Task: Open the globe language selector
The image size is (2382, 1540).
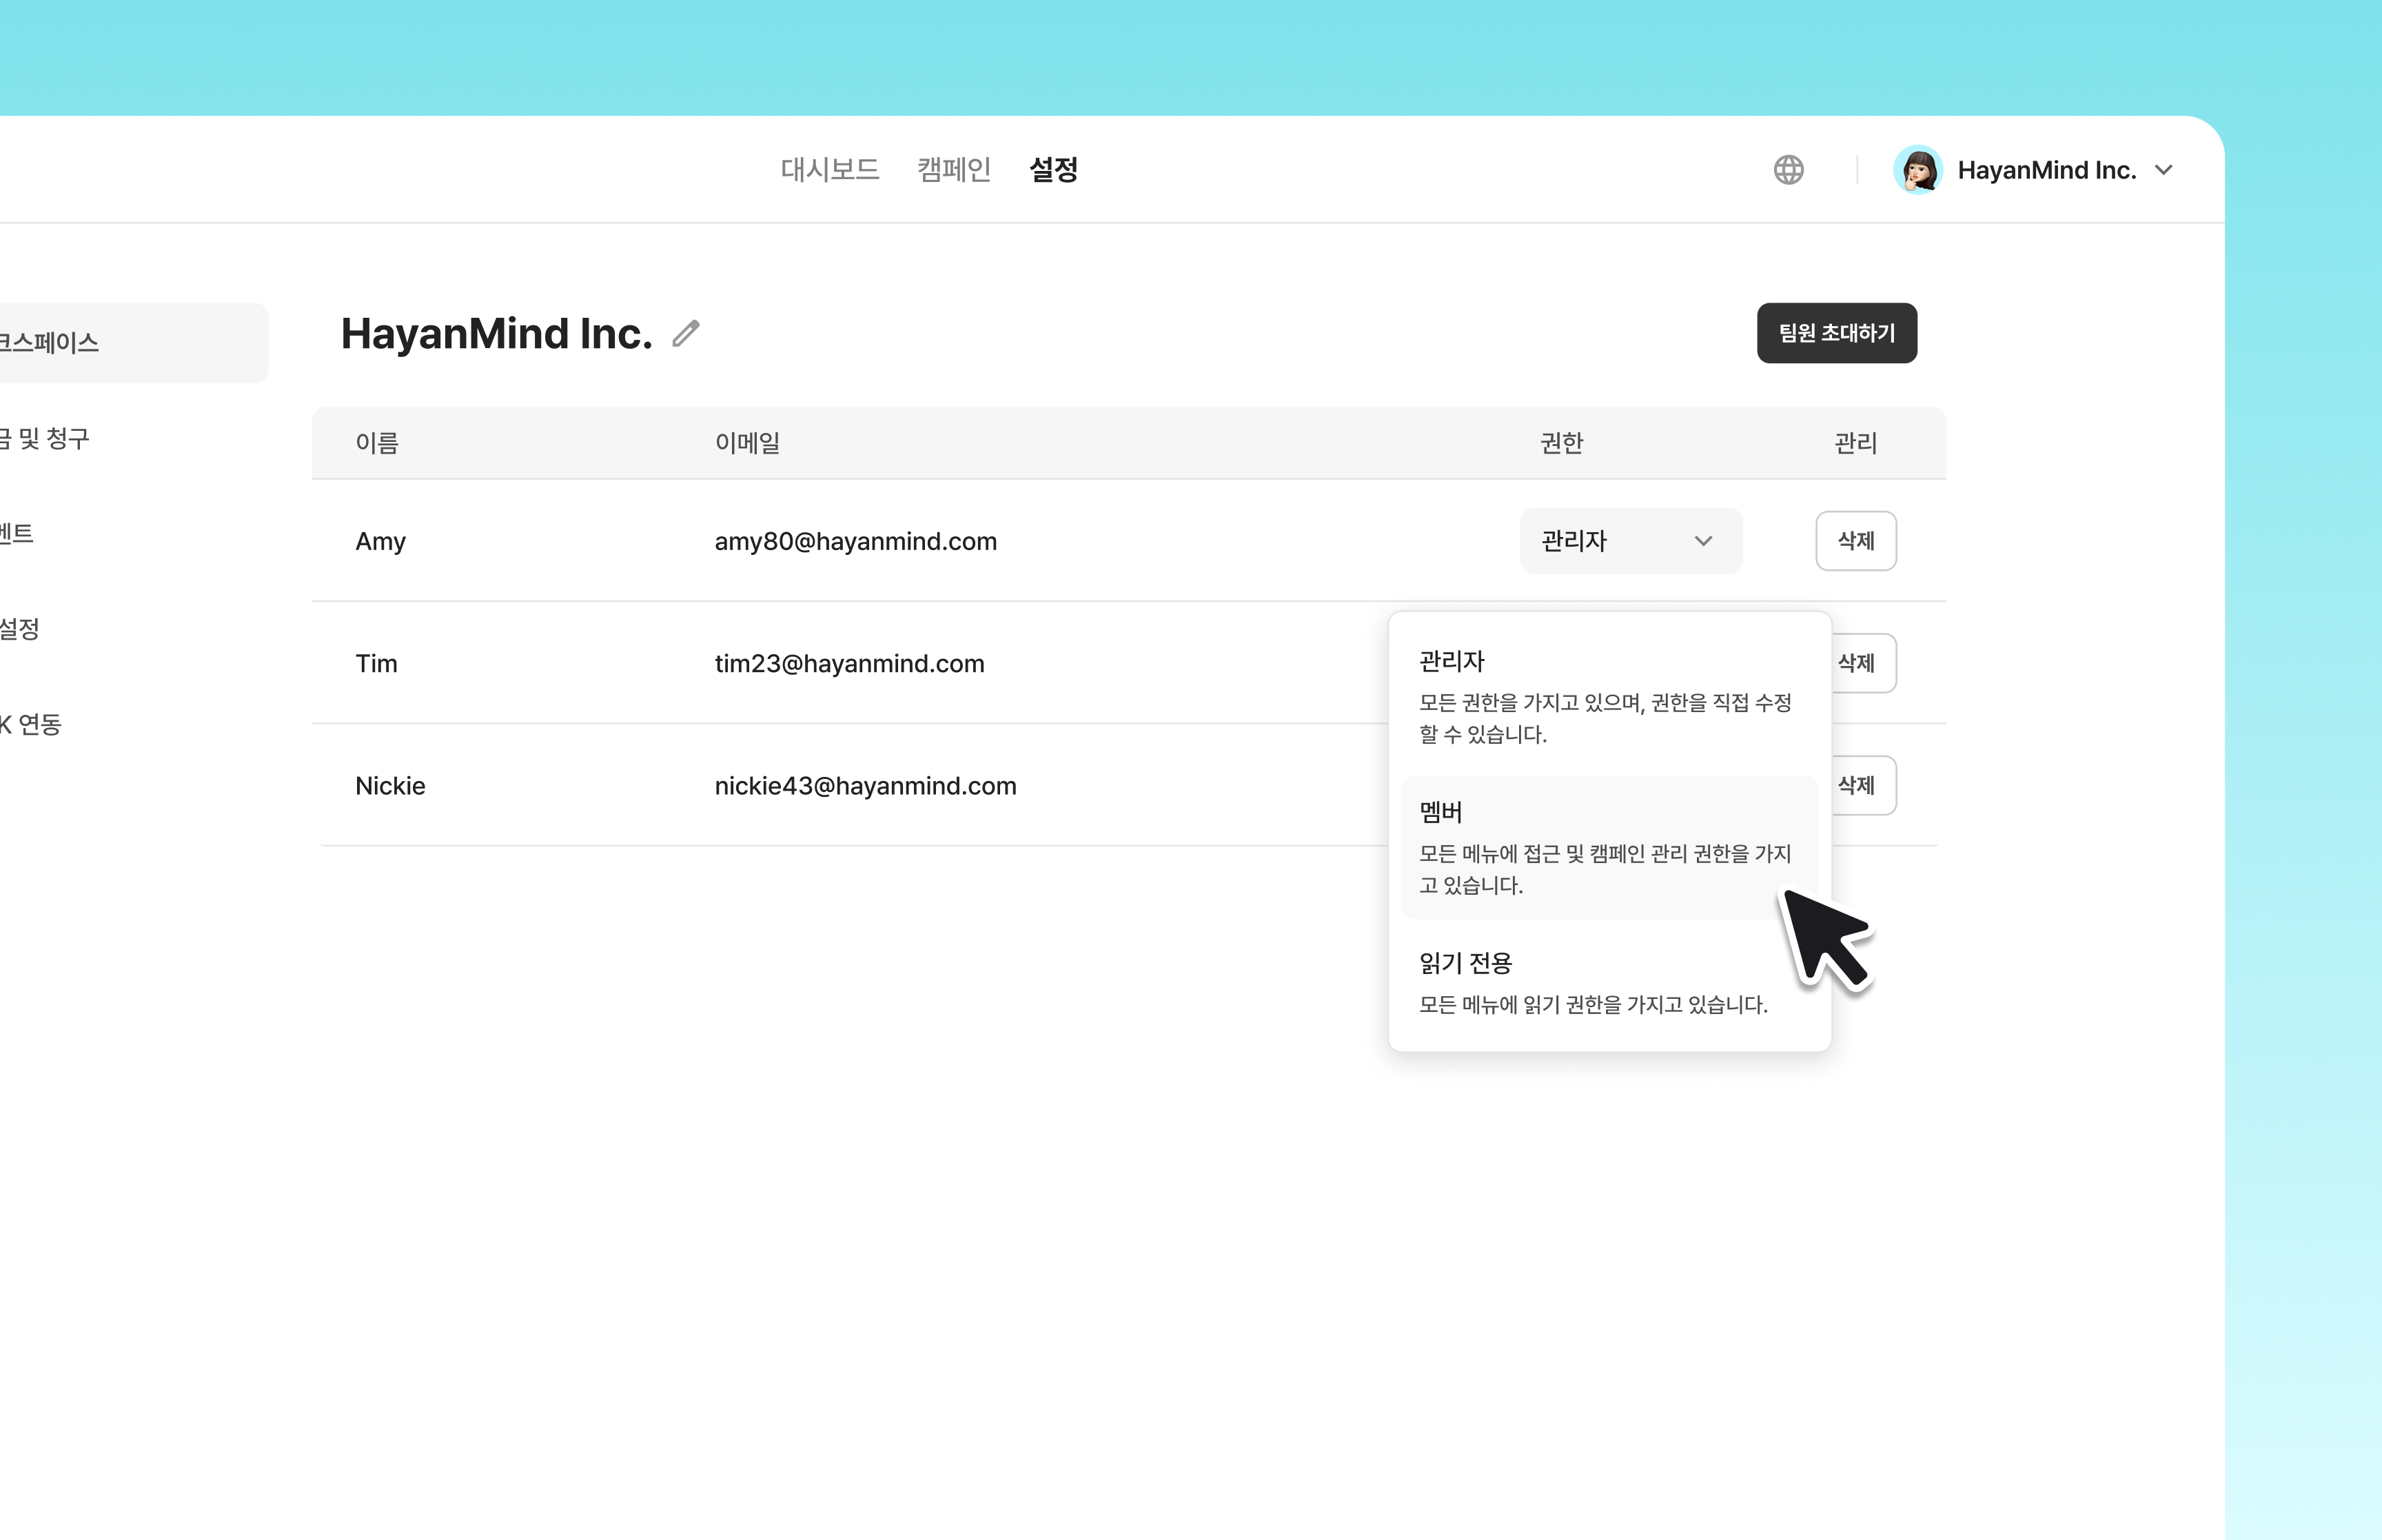Action: point(1789,170)
